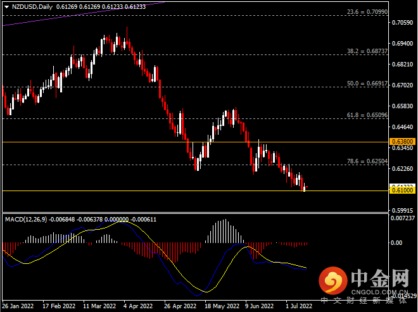Click the 0.59915 price axis value
Viewport: 418px width, 312px height.
(402, 211)
